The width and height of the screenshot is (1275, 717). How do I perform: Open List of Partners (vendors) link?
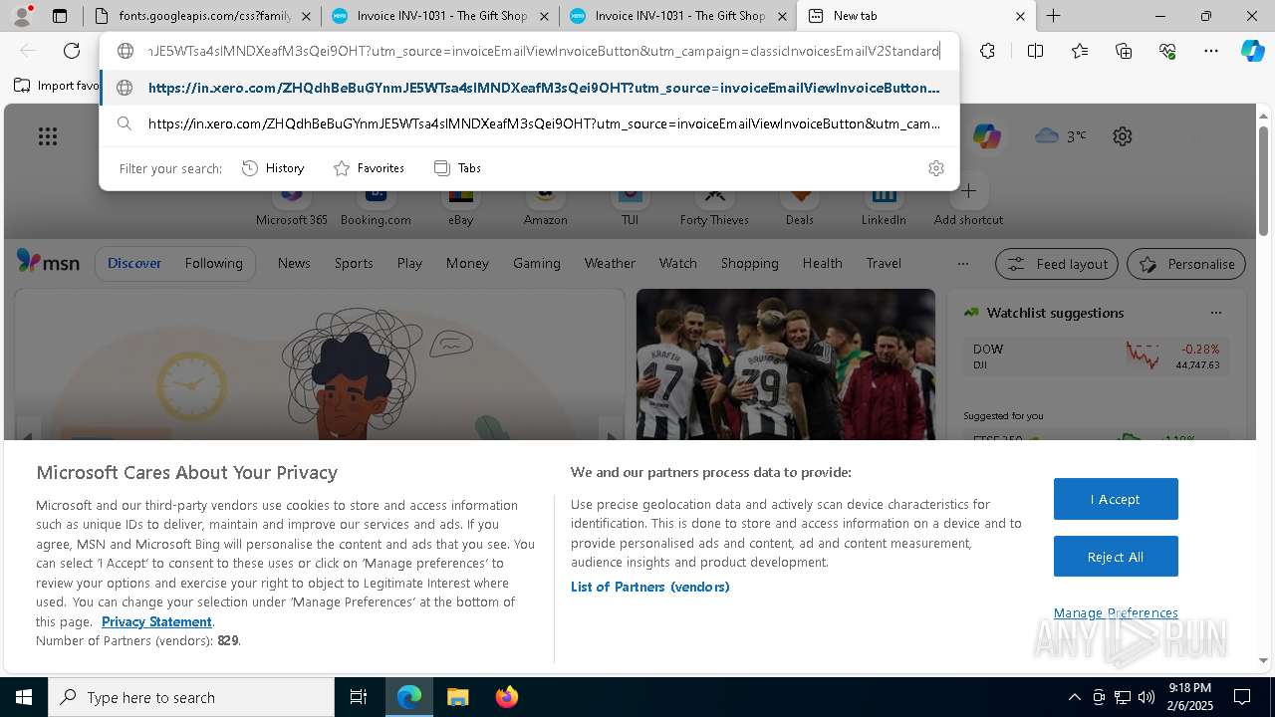(650, 587)
